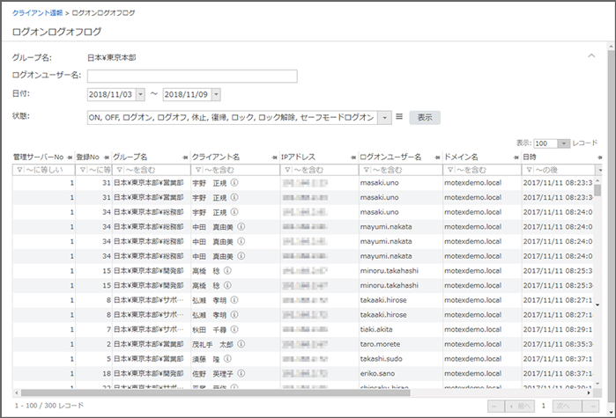This screenshot has height=418, width=616.
Task: Click the ログオンユーザー名 text input field
Action: [x=191, y=76]
